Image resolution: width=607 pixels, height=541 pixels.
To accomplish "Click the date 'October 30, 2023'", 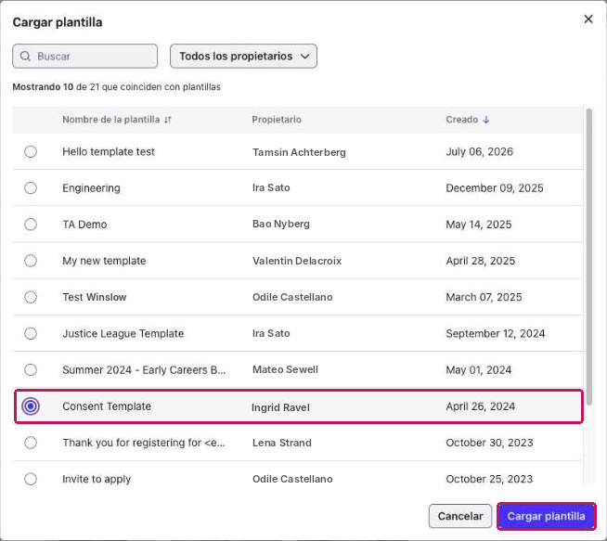I will click(x=489, y=443).
